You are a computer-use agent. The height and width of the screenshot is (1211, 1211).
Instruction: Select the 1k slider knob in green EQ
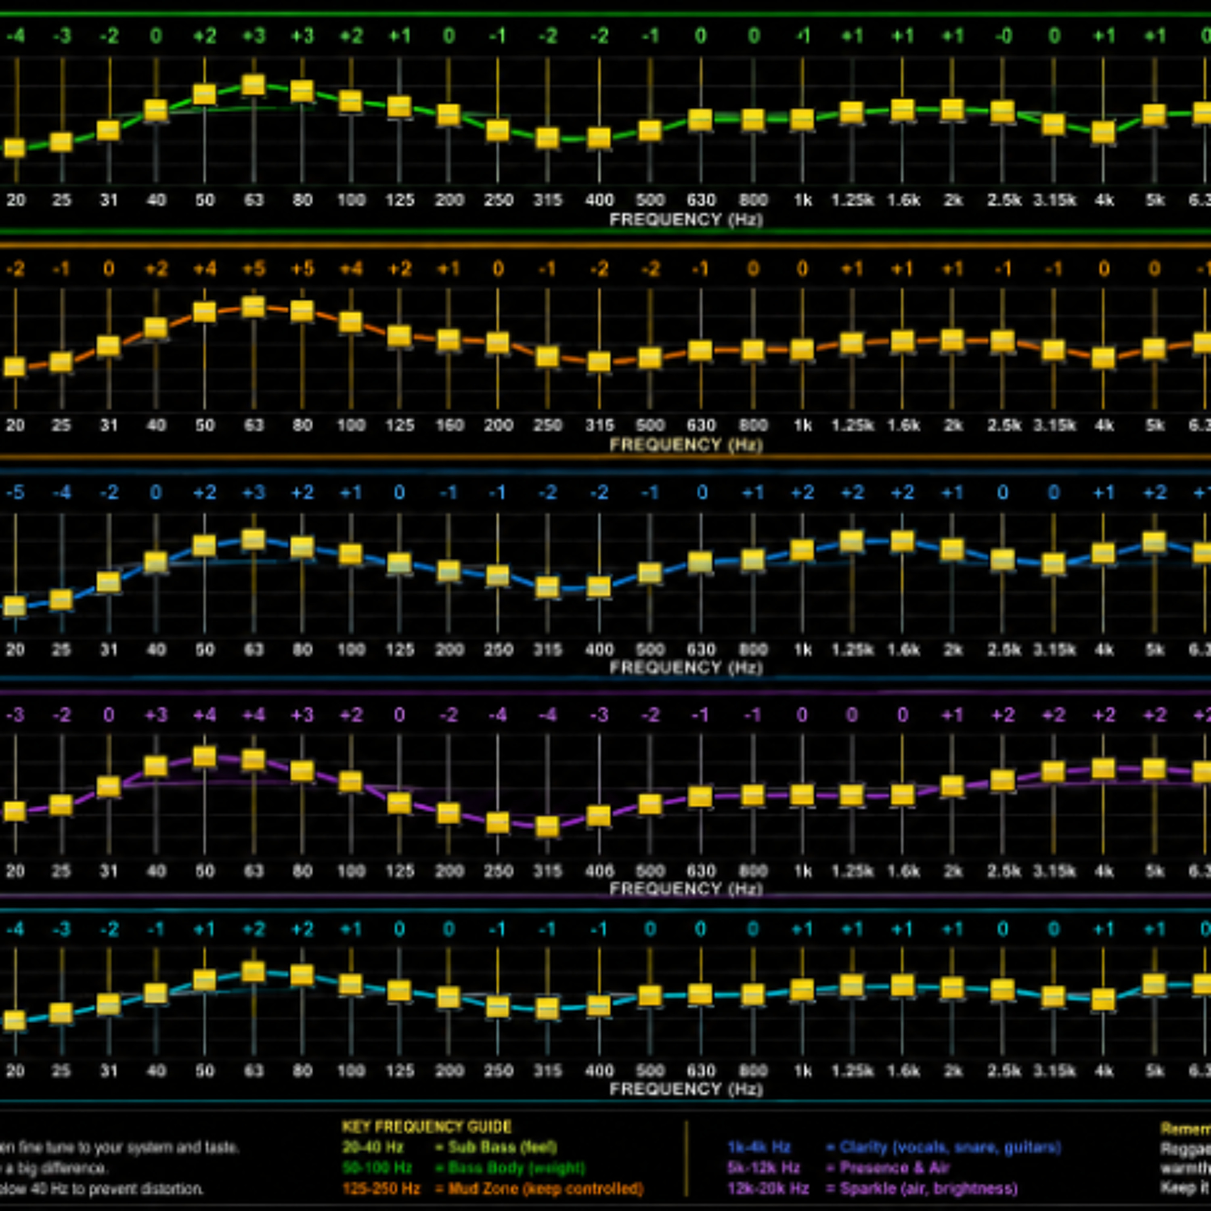802,119
